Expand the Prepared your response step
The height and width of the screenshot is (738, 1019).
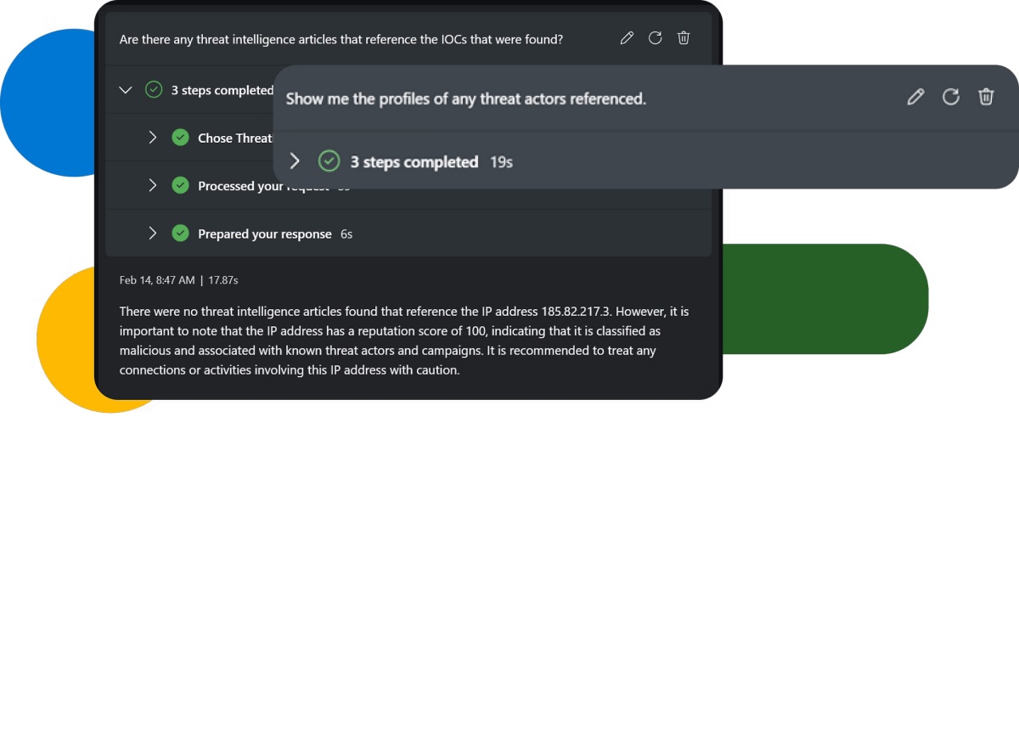point(153,233)
